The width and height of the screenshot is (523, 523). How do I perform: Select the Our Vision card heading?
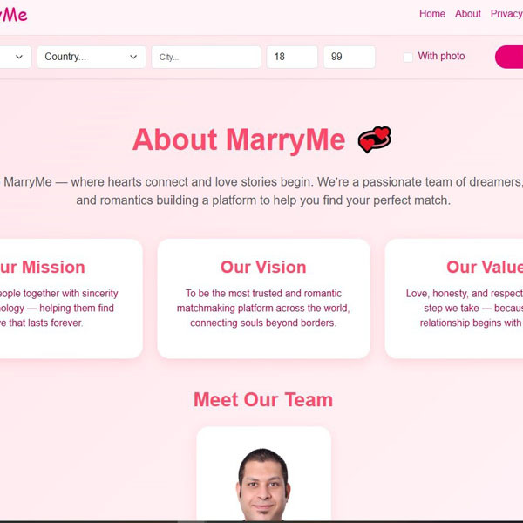pos(263,268)
